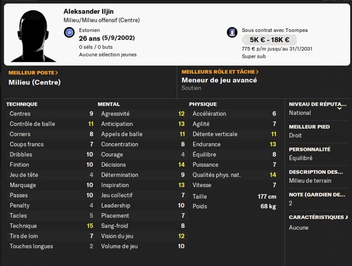Click the Touches longues attribute row
The height and width of the screenshot is (266, 352).
coord(51,246)
